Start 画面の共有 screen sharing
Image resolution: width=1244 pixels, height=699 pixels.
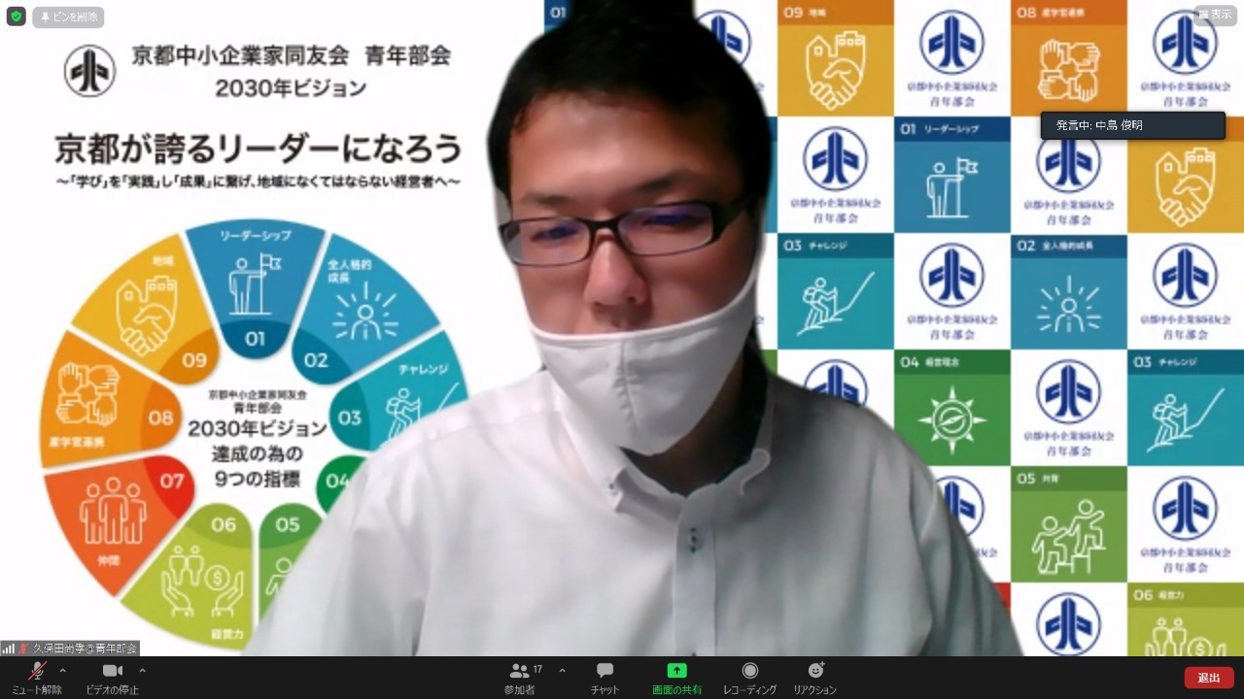tap(676, 678)
